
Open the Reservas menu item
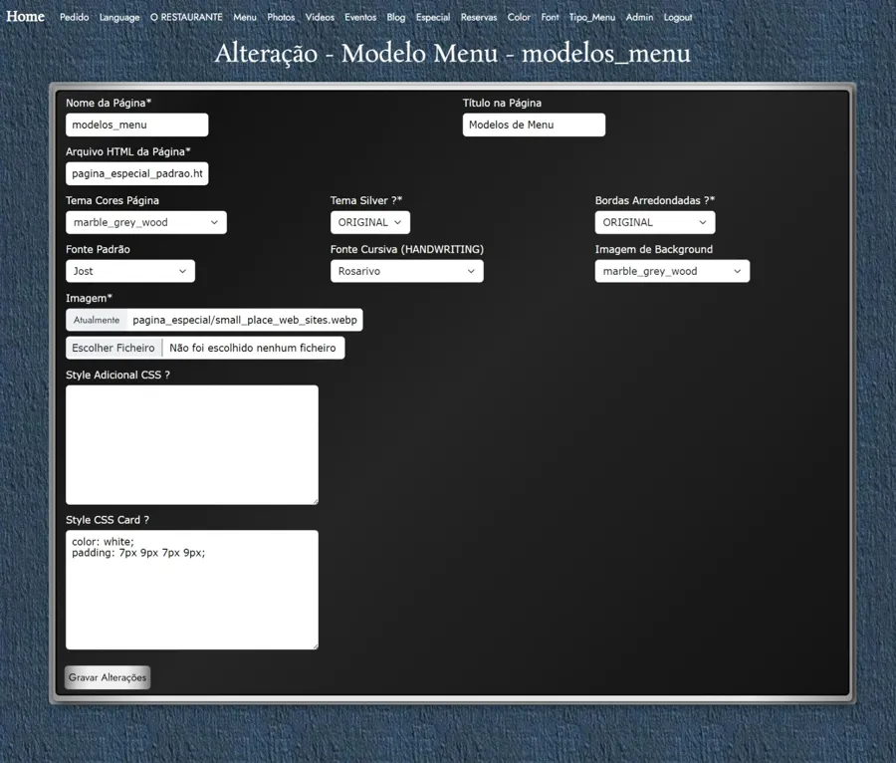point(478,18)
